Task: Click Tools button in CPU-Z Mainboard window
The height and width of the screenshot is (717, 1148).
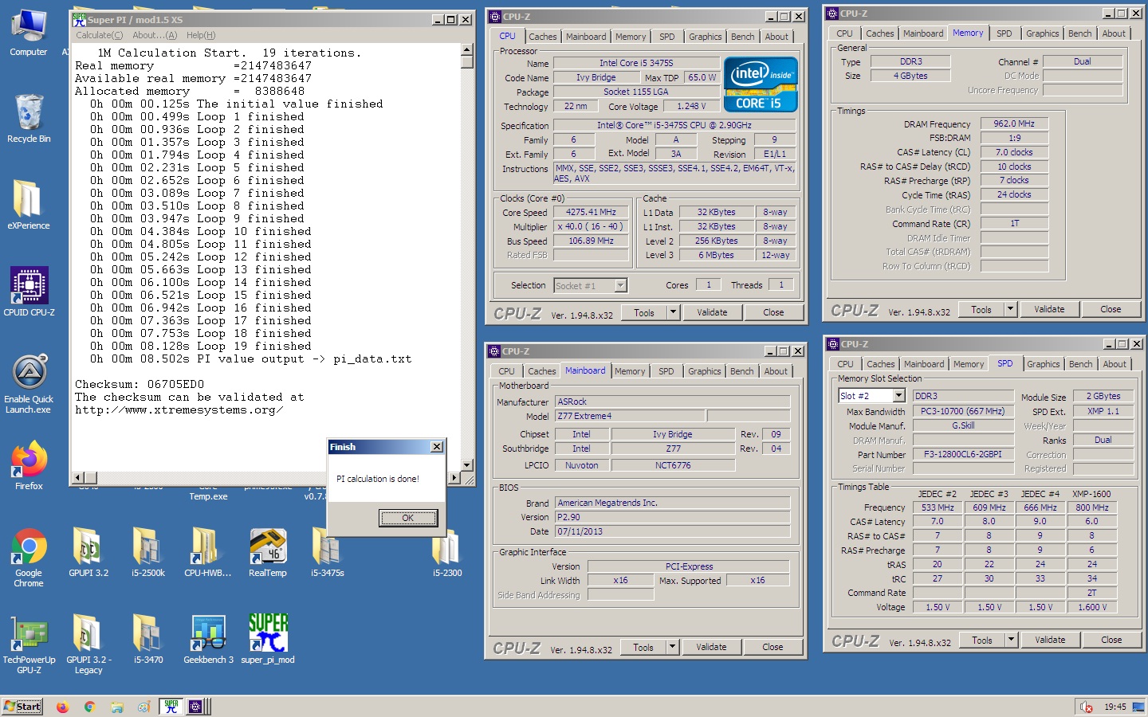Action: (x=643, y=647)
